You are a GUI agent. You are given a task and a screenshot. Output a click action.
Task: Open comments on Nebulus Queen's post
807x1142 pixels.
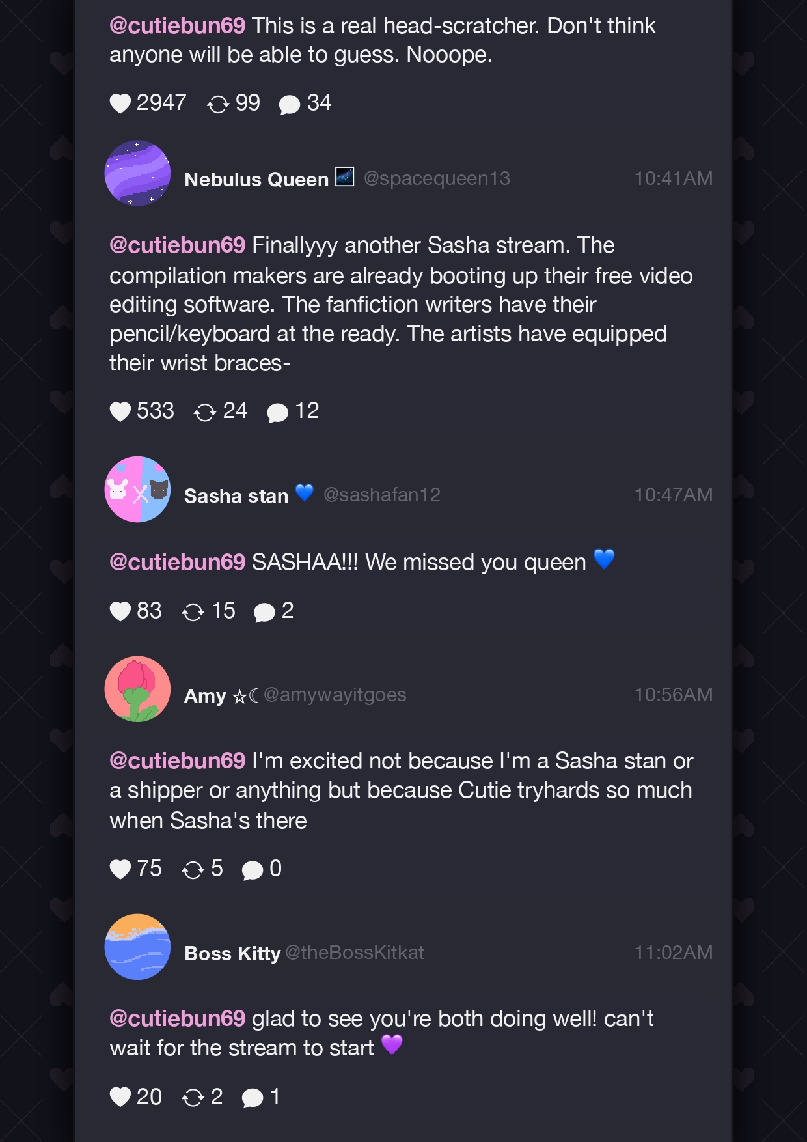(x=278, y=412)
